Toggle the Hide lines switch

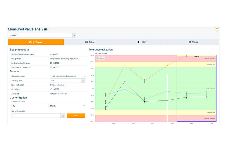click(97, 54)
